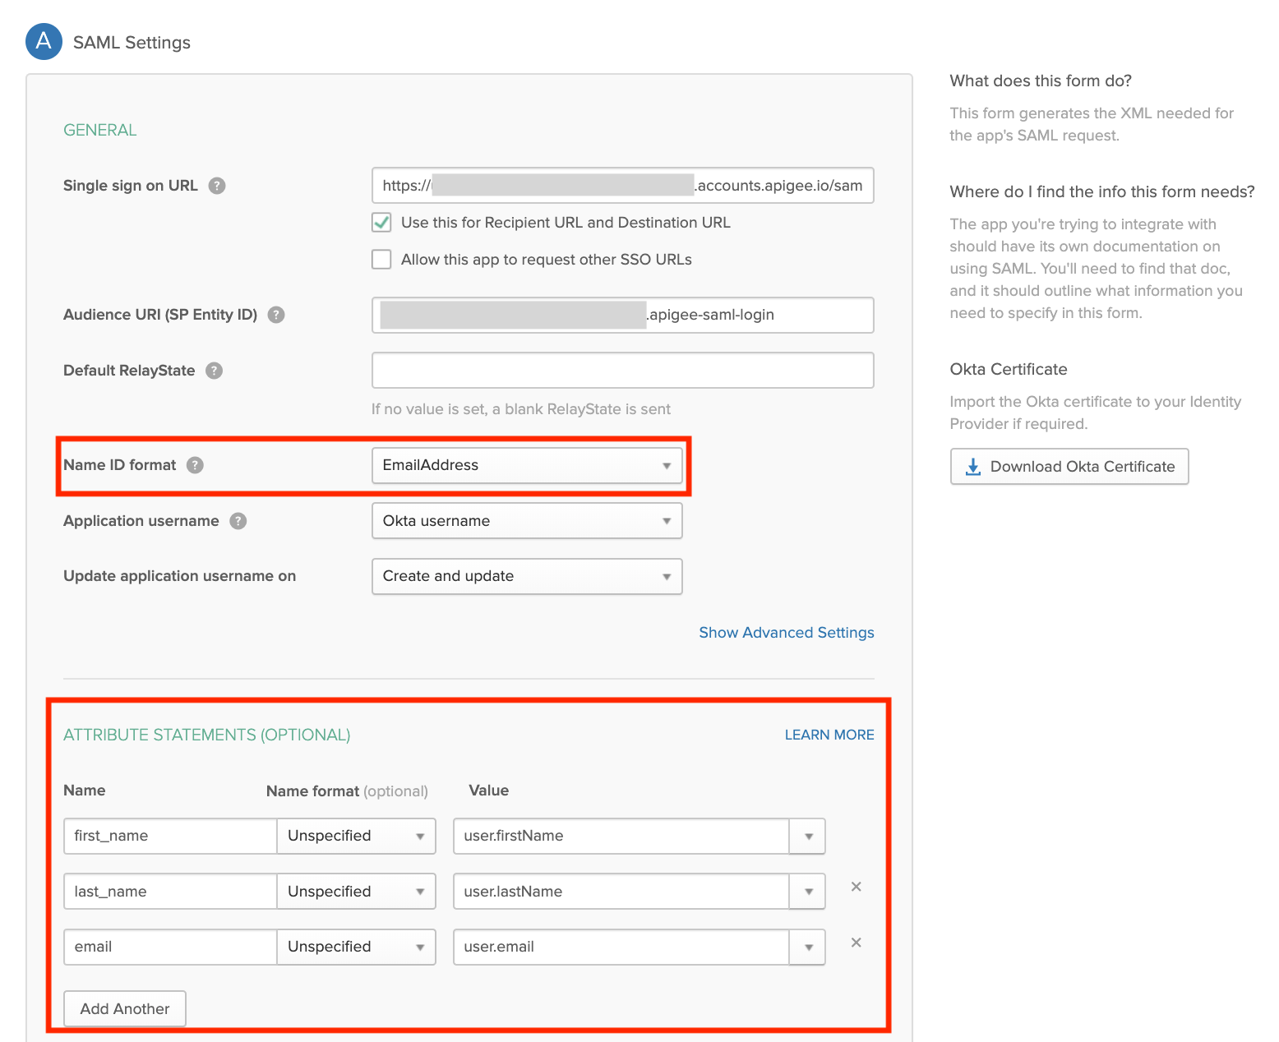Image resolution: width=1279 pixels, height=1042 pixels.
Task: Focus the Default RelayState input field
Action: point(622,371)
